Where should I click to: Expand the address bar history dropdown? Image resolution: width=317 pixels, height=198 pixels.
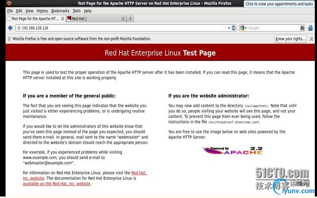pos(229,28)
